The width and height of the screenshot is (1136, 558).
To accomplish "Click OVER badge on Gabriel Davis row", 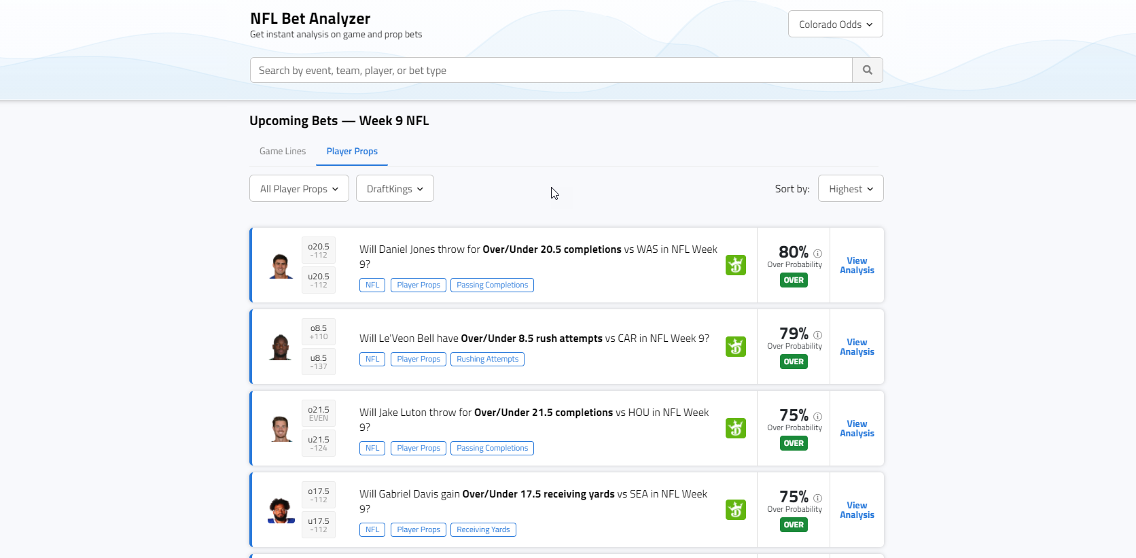I will pos(794,525).
